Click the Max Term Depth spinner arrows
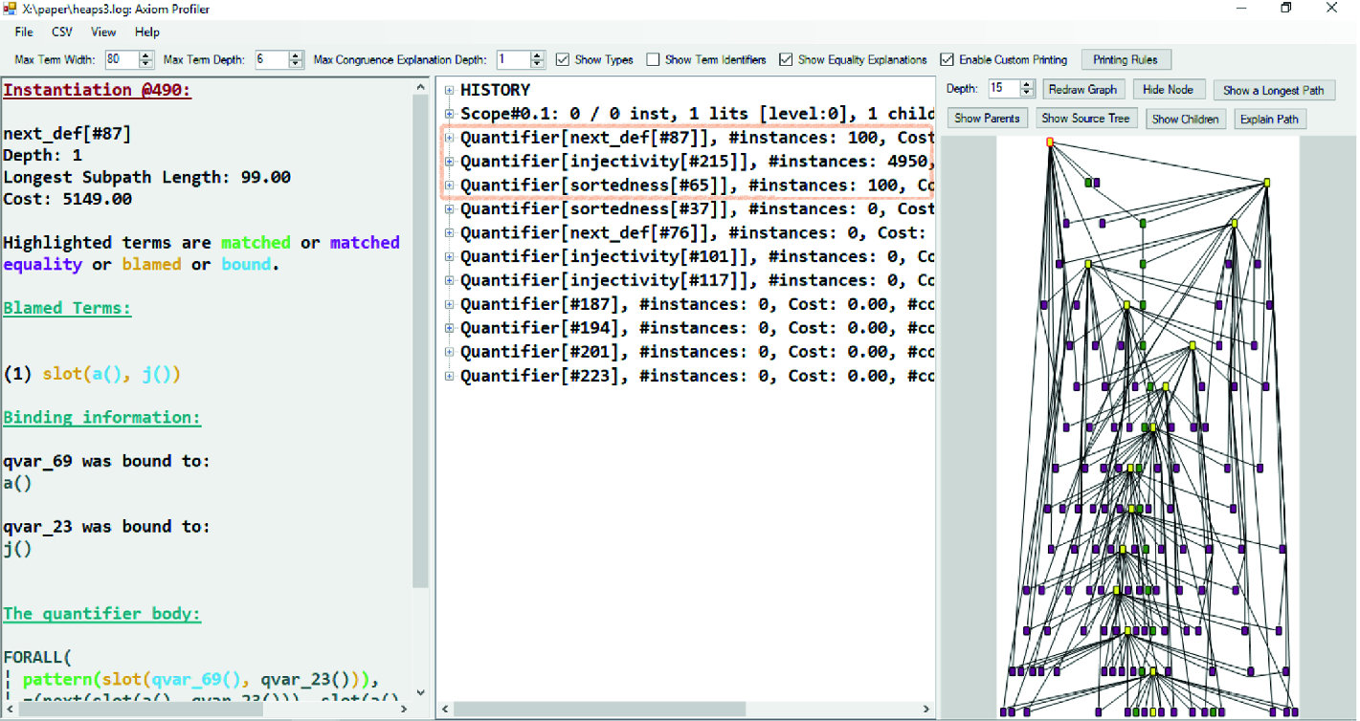The image size is (1360, 721). click(297, 59)
